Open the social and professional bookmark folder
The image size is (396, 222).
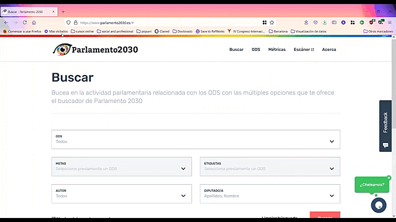pos(115,31)
